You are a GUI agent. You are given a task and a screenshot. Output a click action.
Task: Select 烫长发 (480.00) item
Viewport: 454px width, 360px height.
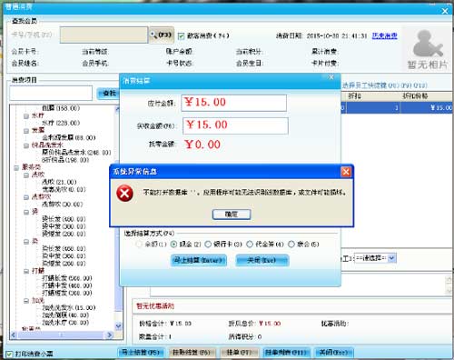[64, 219]
